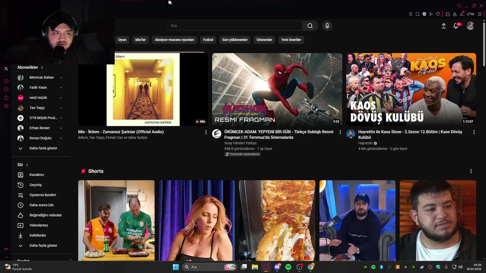This screenshot has height=273, width=486.
Task: Click the YouTube search magnifier button
Action: tap(310, 26)
